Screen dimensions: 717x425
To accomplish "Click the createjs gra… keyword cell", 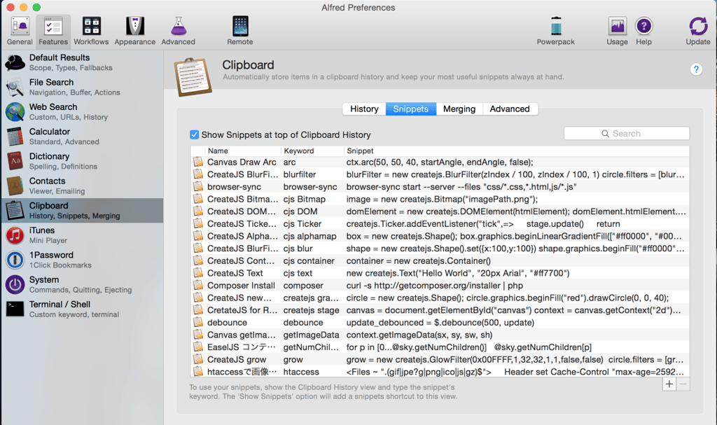I will pos(311,298).
